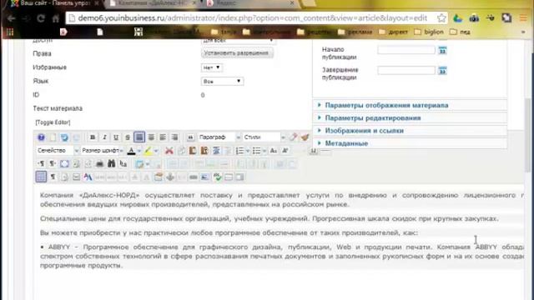Switch to the Компания «ДиАлекс» browser tab
Screen dimensions: 534x300
point(154,3)
